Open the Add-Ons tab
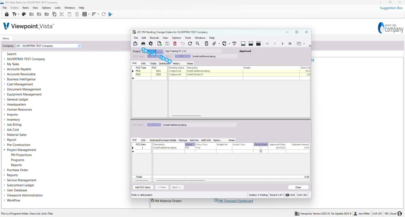Viewport: 405px width, 217px height. click(x=194, y=140)
